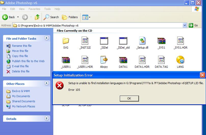The width and height of the screenshot is (206, 135).
Task: Click Copy this file
Action: tap(20, 56)
